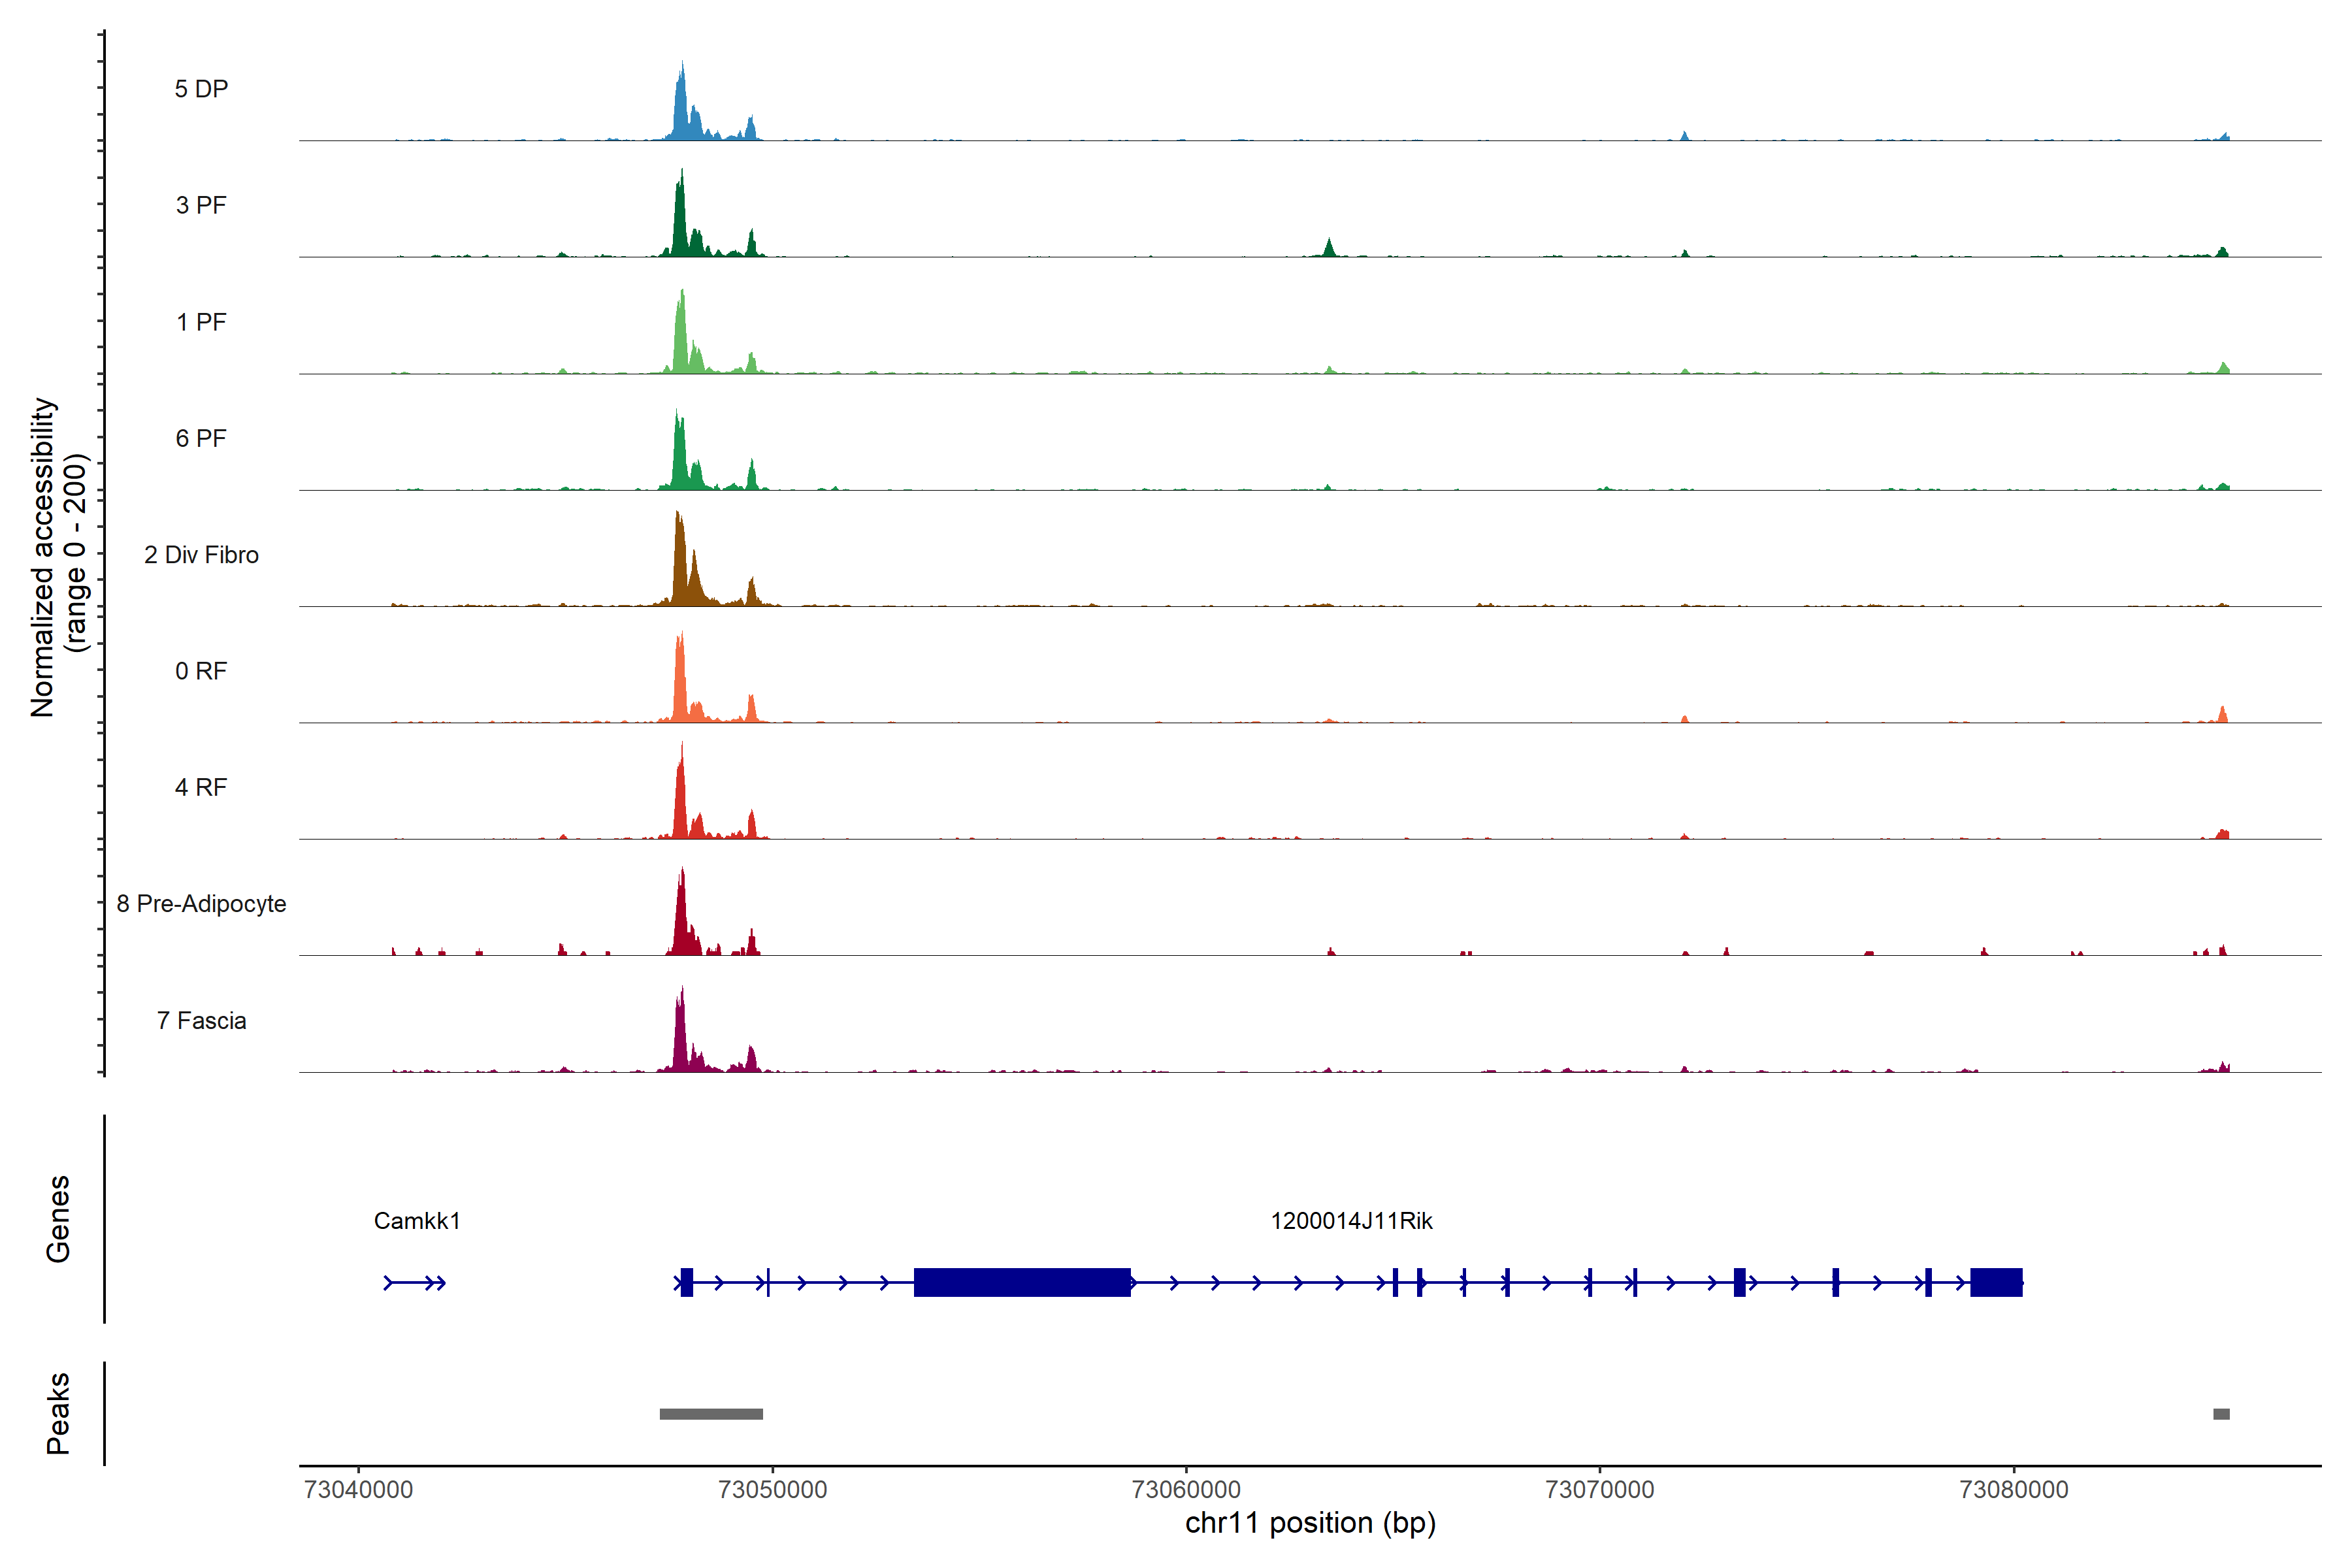Screen dimensions: 2352x1568
Task: Click the wide gray peak bar
Action: click(711, 1414)
